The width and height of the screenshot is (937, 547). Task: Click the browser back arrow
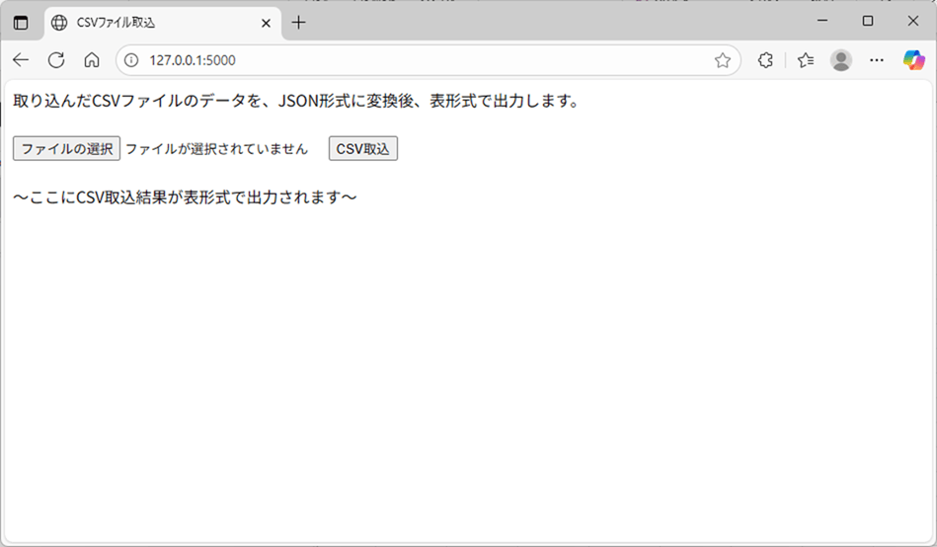21,60
